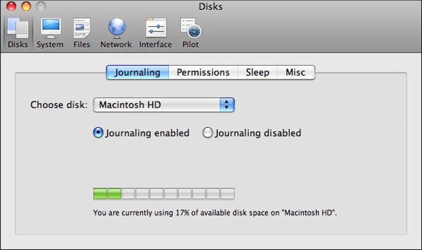Viewport: 422px width, 250px height.
Task: Open the Network globe icon
Action: (117, 29)
